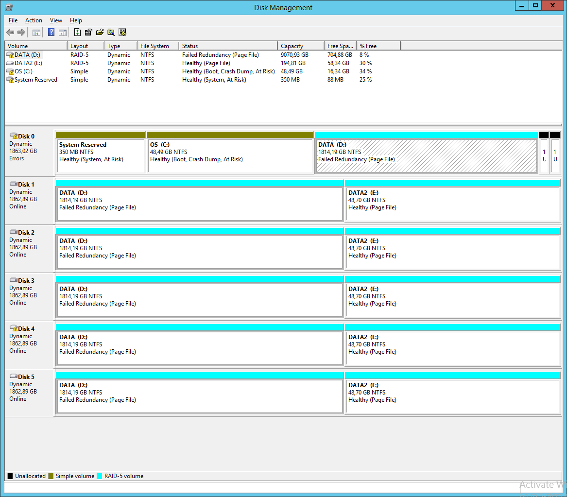The width and height of the screenshot is (567, 497).
Task: Open the View menu
Action: point(56,20)
